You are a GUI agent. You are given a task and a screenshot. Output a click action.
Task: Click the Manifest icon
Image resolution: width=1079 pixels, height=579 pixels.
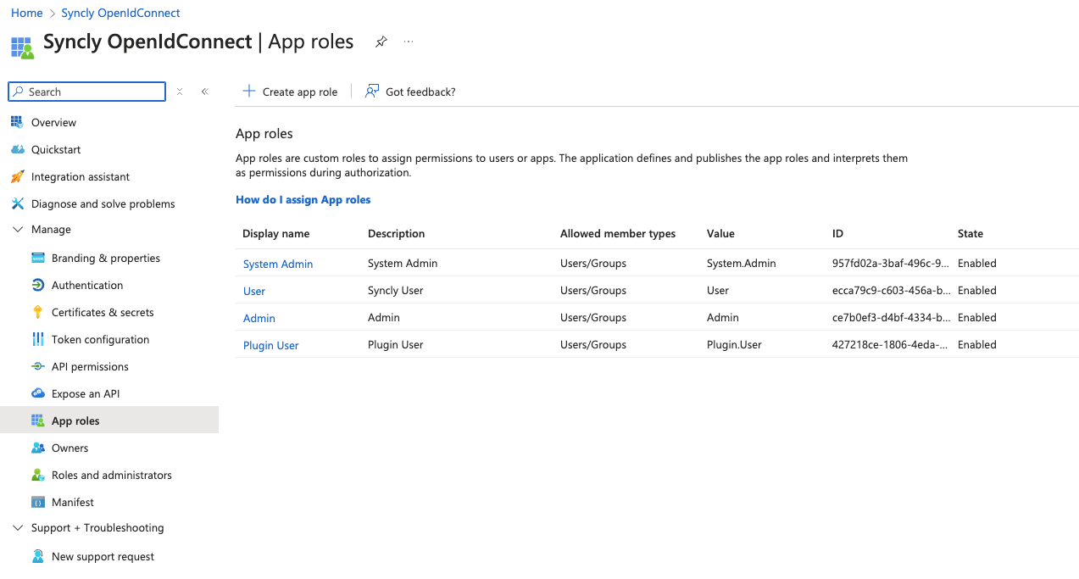[37, 502]
